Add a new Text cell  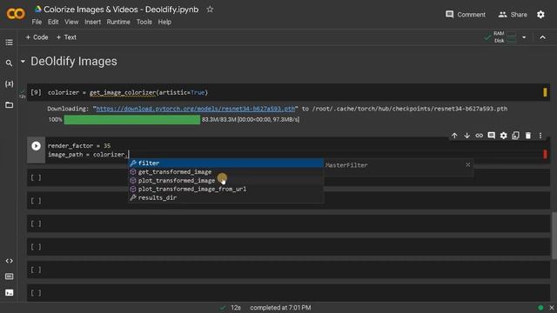pos(66,37)
